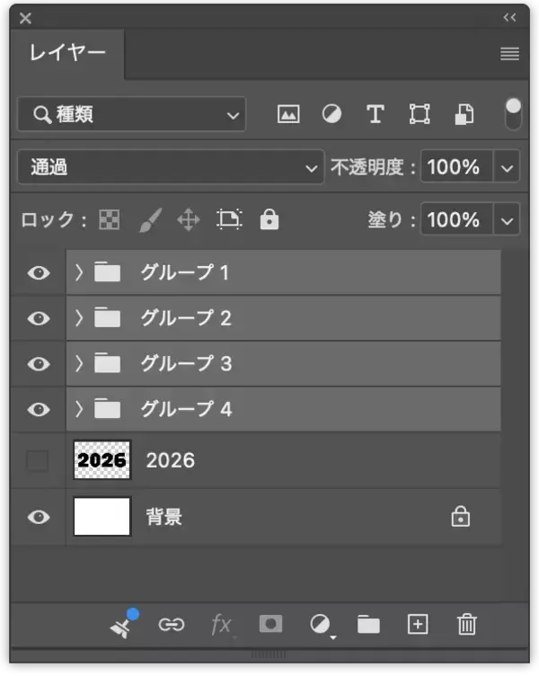Select the white 背景 layer thumbnail
539x676 pixels.
(x=102, y=517)
